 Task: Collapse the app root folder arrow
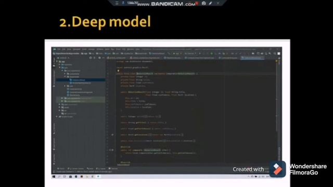click(57, 61)
